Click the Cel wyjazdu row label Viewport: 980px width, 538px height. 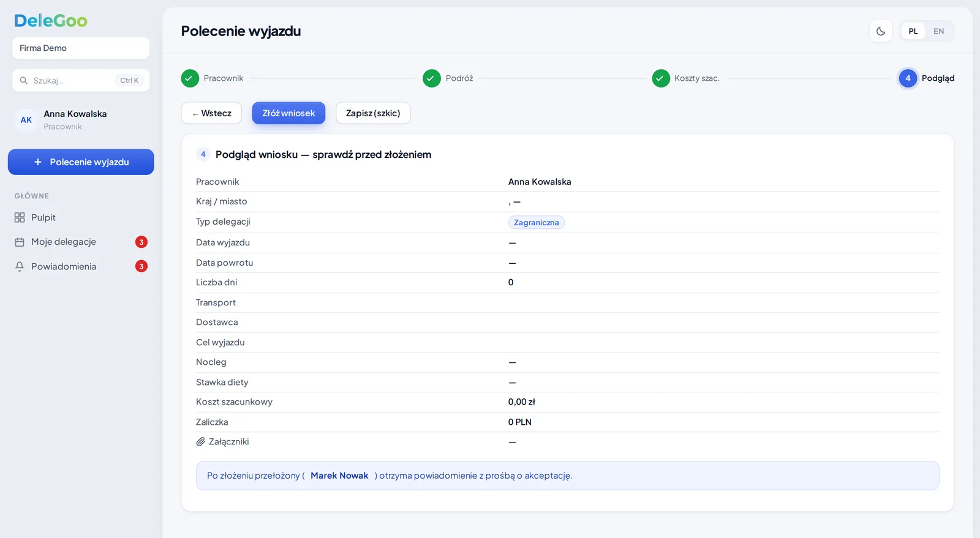[221, 342]
